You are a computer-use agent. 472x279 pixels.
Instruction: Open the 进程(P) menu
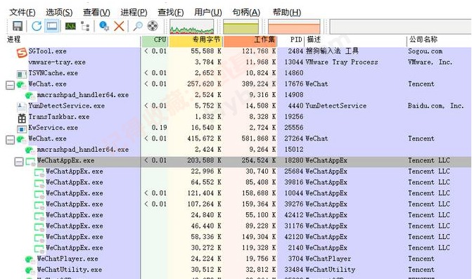click(134, 13)
